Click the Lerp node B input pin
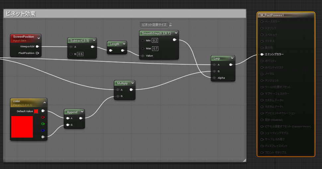This screenshot has width=322, height=169. pyautogui.click(x=214, y=71)
